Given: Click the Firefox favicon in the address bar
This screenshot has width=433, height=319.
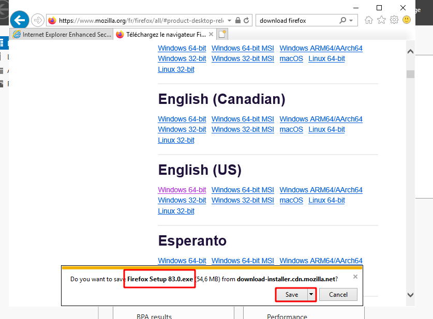Looking at the screenshot, I should pos(52,20).
